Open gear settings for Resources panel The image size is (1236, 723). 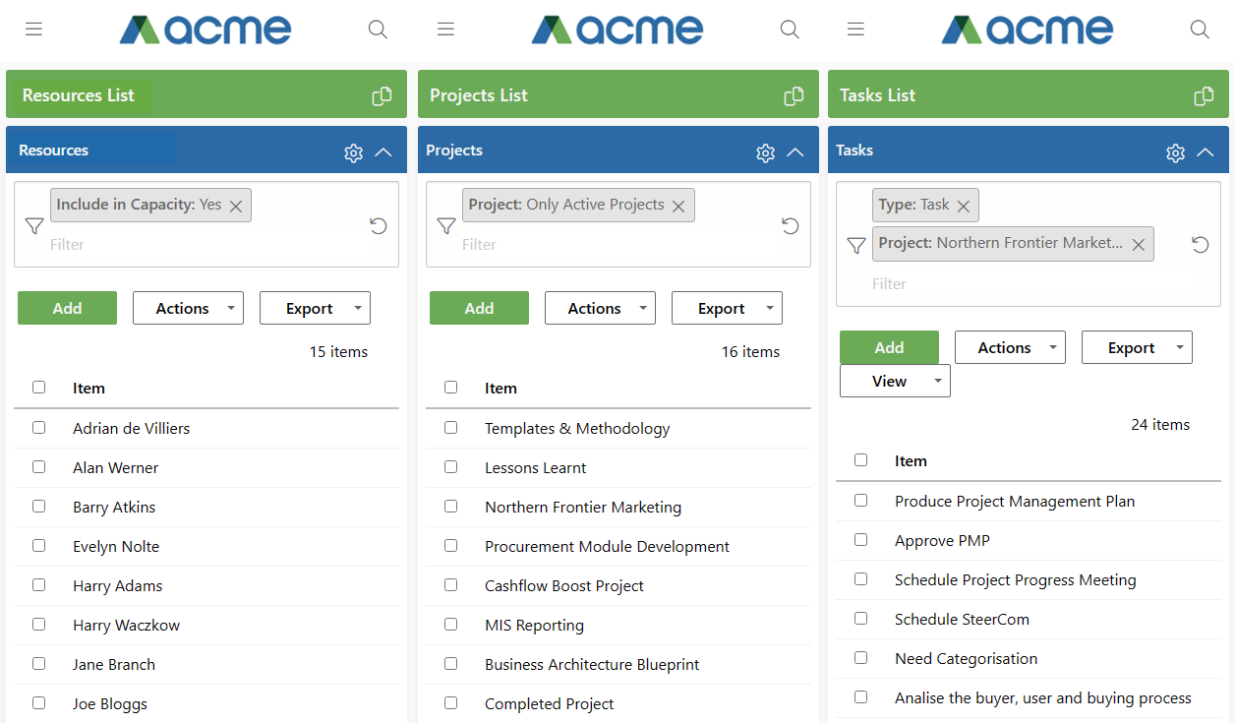coord(353,152)
